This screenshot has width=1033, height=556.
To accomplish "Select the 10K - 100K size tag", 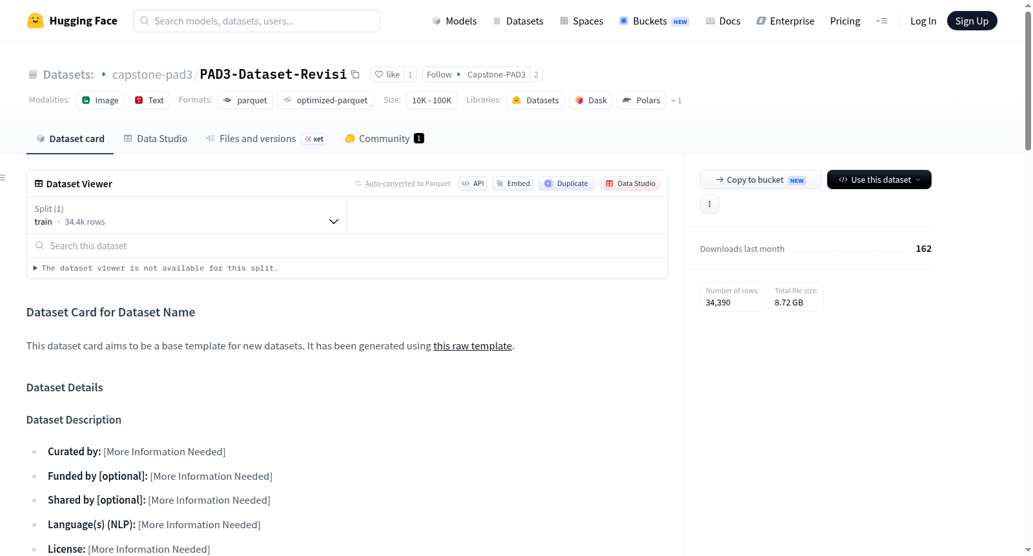I will pyautogui.click(x=432, y=100).
